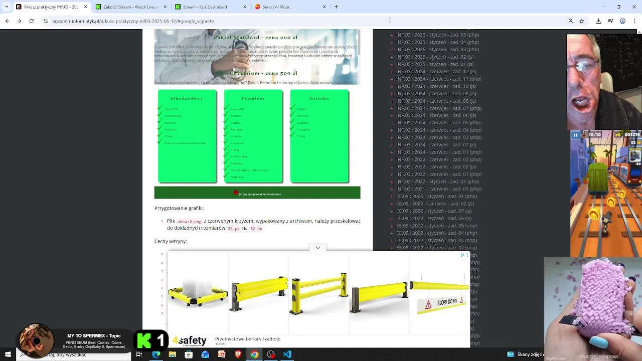Collapse the ad banner with the chevron
Screen dimensions: 642x361
pyautogui.click(x=317, y=248)
